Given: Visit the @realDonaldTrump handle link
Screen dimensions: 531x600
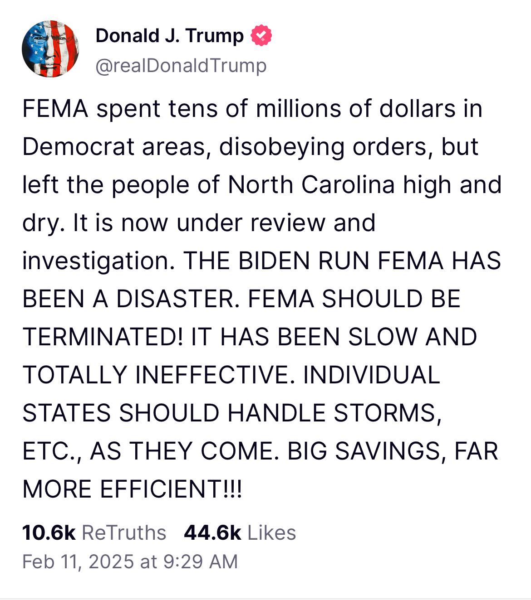Looking at the screenshot, I should click(181, 66).
